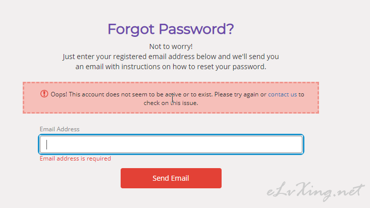Select the "Forgot Password?" heading

coord(171,29)
